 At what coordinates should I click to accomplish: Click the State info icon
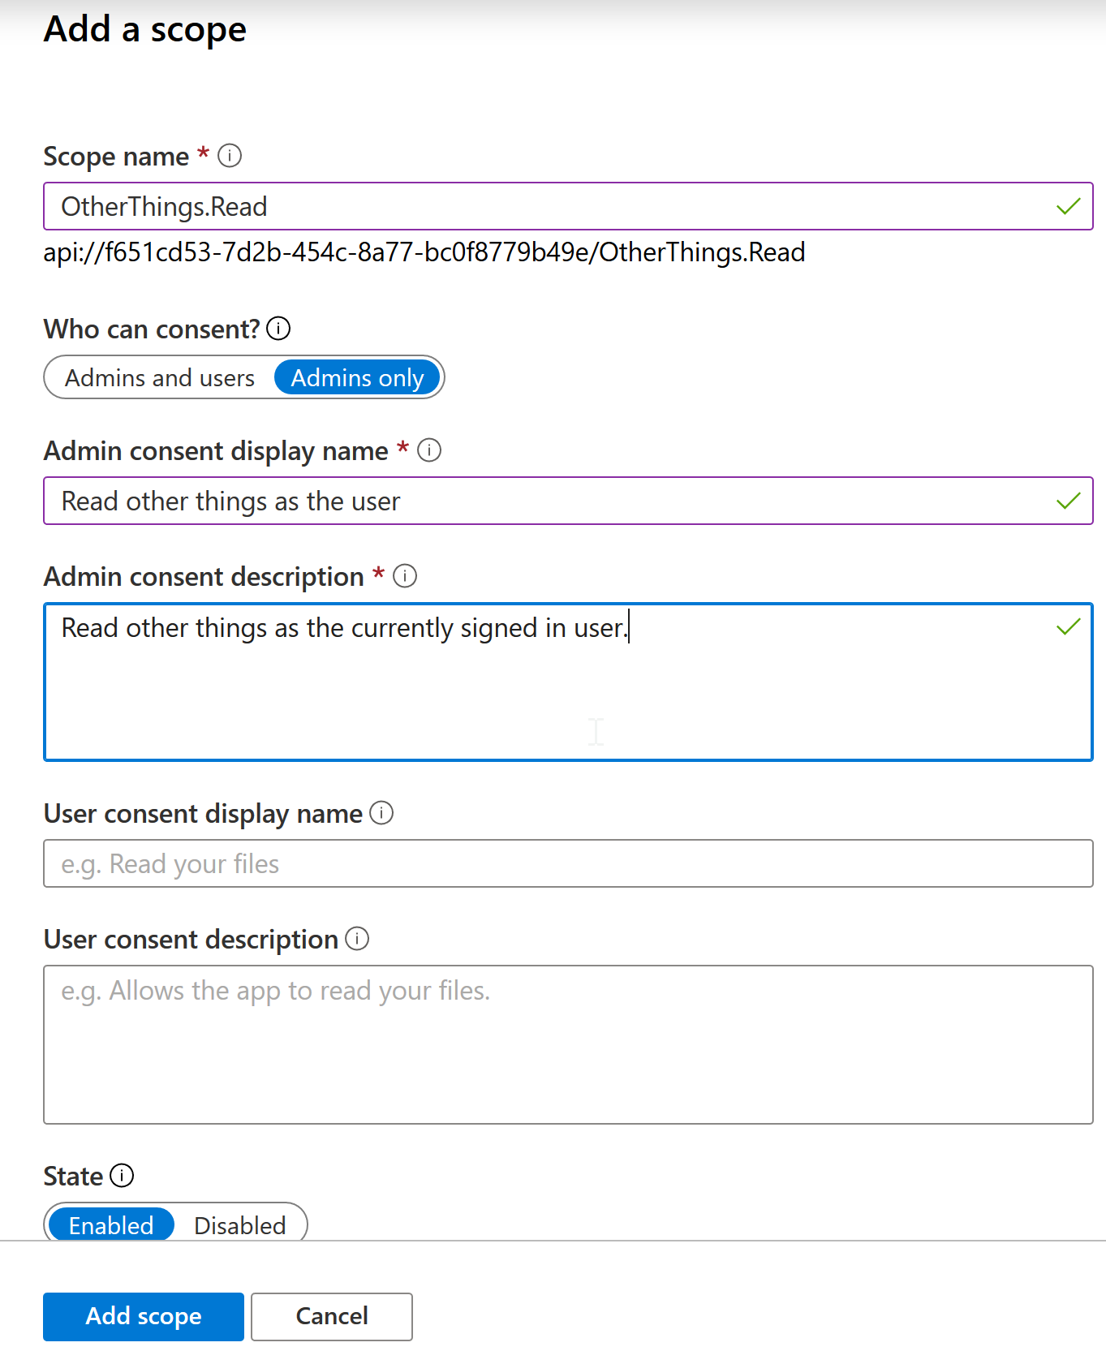(x=122, y=1176)
